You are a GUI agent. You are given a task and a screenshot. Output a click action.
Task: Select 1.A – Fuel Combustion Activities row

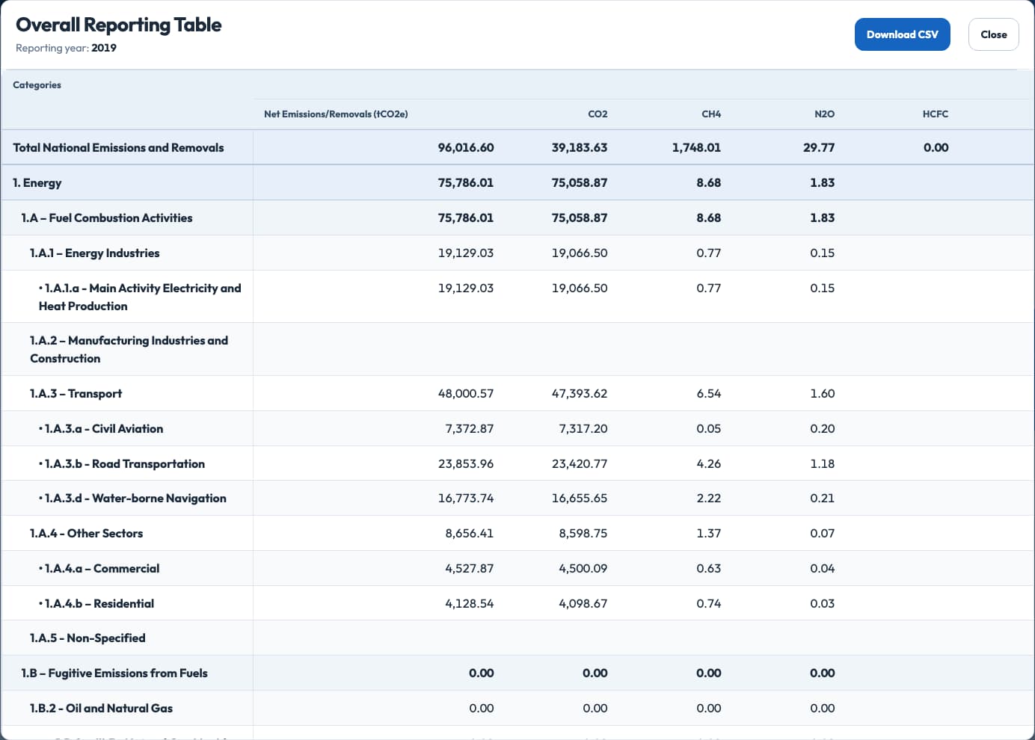point(517,218)
